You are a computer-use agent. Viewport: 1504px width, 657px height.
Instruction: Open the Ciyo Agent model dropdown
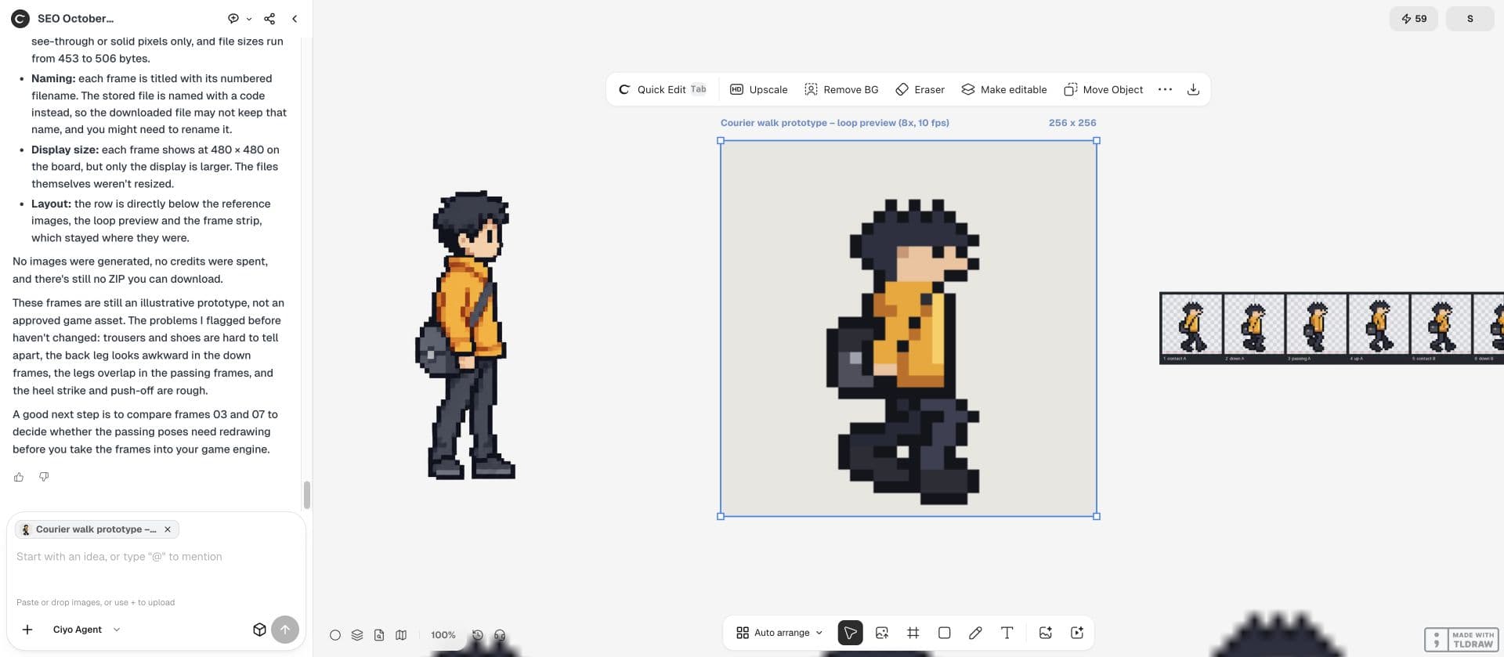tap(86, 630)
